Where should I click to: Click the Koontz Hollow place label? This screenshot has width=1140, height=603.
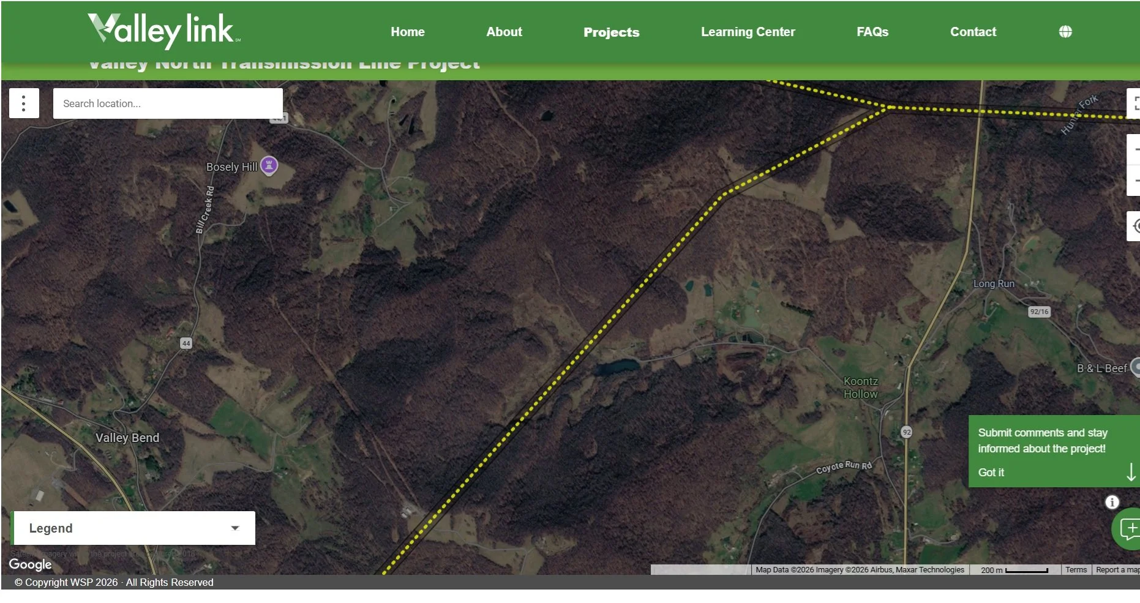pos(861,388)
